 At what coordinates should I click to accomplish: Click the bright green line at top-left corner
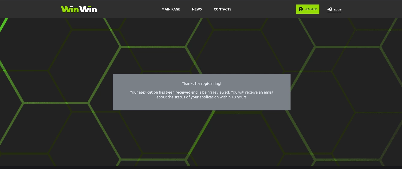[x=4, y=24]
